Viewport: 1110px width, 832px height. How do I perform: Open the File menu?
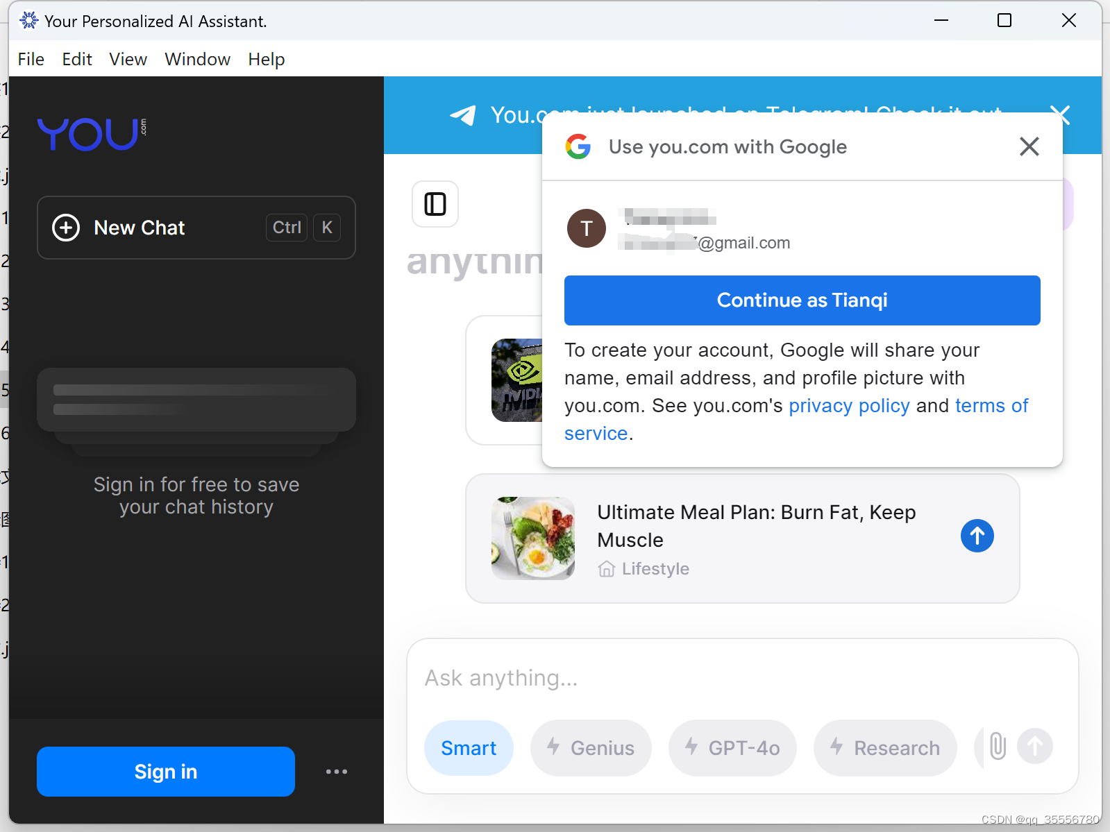(x=31, y=60)
